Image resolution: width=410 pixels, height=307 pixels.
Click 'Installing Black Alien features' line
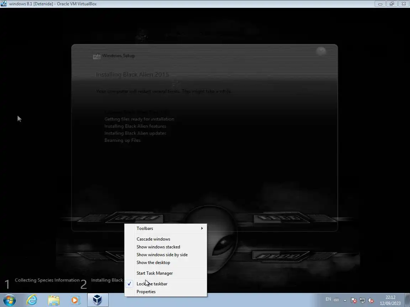click(x=135, y=126)
